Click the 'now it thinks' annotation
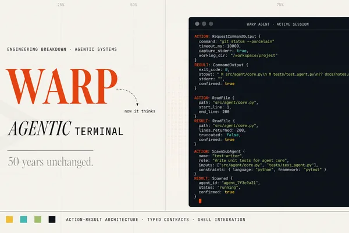Image resolution: width=349 pixels, height=233 pixels. [140, 111]
